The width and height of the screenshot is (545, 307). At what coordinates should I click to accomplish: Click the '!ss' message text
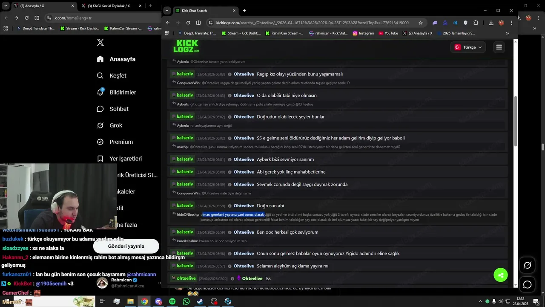[x=268, y=278]
